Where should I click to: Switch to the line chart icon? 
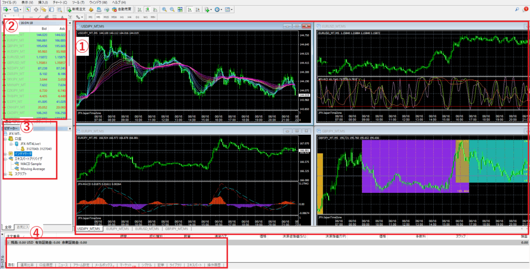156,9
